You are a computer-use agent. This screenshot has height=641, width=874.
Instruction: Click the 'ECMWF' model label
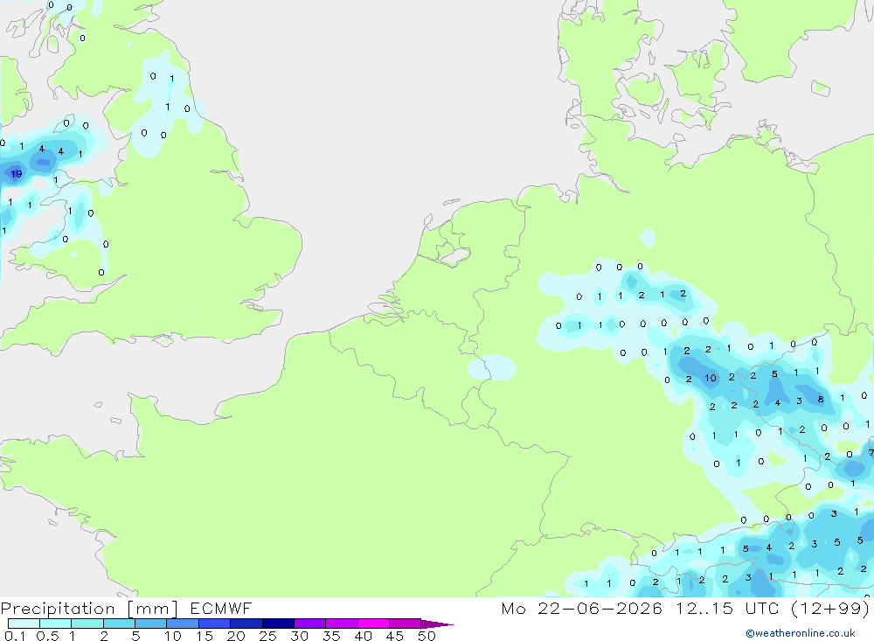(221, 608)
